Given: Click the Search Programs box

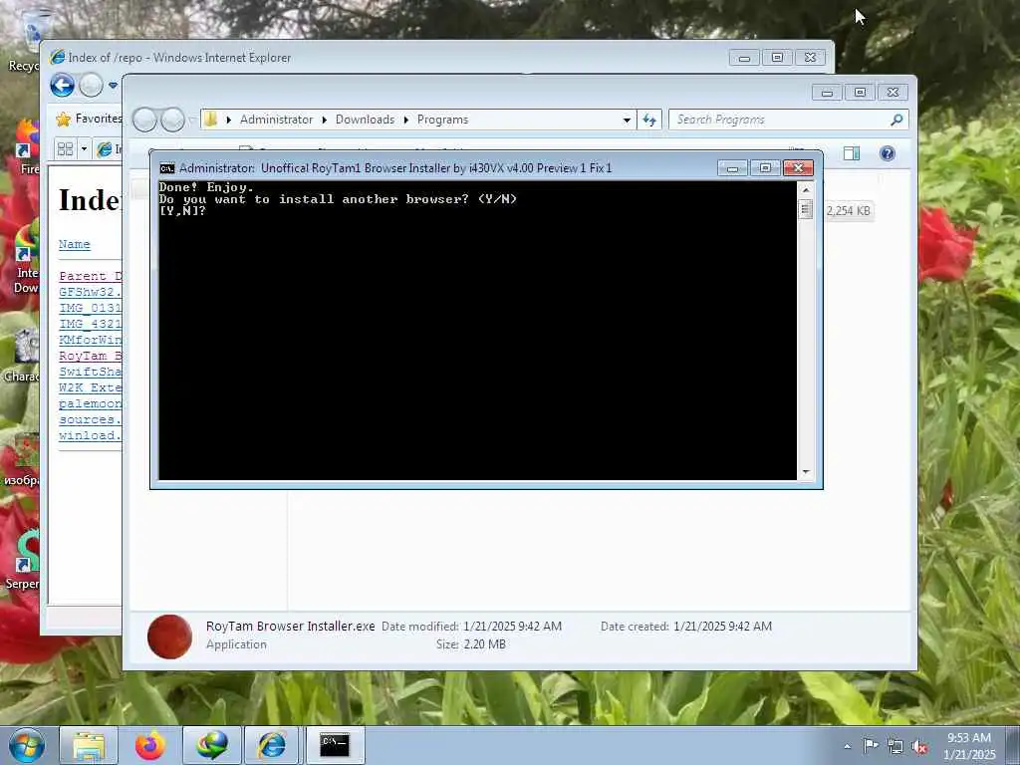Looking at the screenshot, I should [779, 120].
